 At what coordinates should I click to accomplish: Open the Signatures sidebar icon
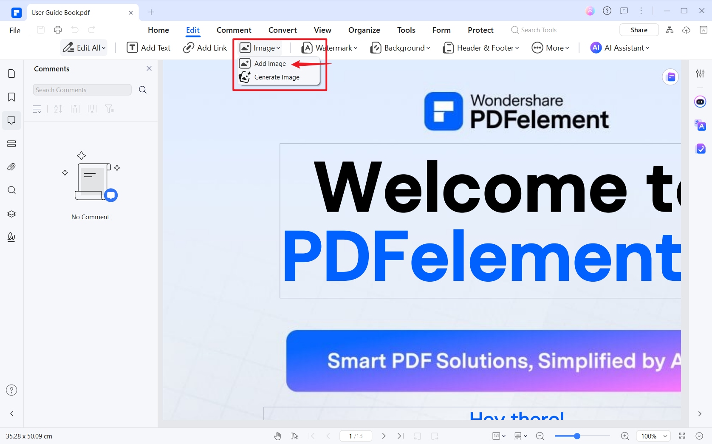[11, 237]
